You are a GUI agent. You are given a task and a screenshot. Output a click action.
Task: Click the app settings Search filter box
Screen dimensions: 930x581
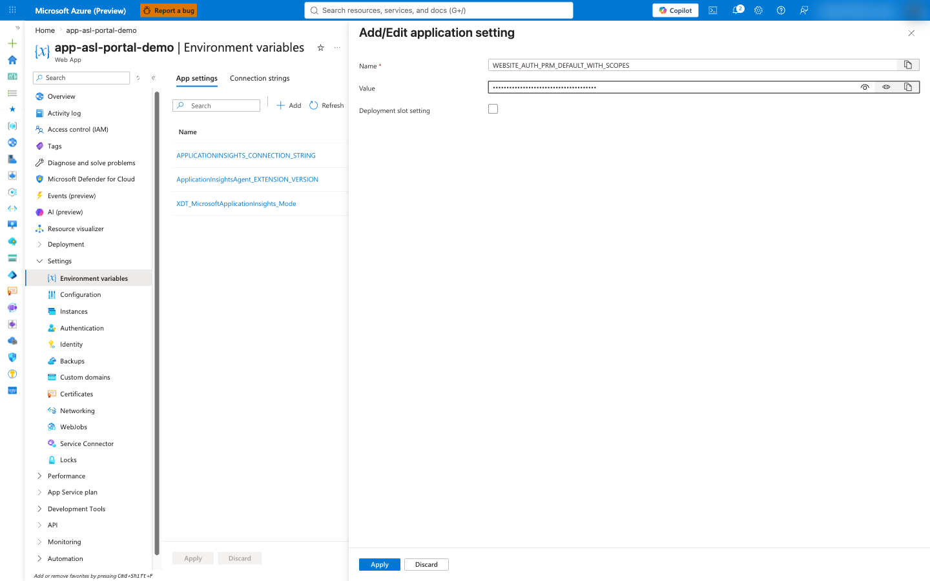tap(216, 105)
